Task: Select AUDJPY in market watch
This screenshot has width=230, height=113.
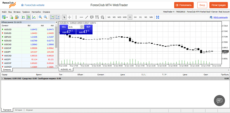Action: pyautogui.click(x=28, y=59)
